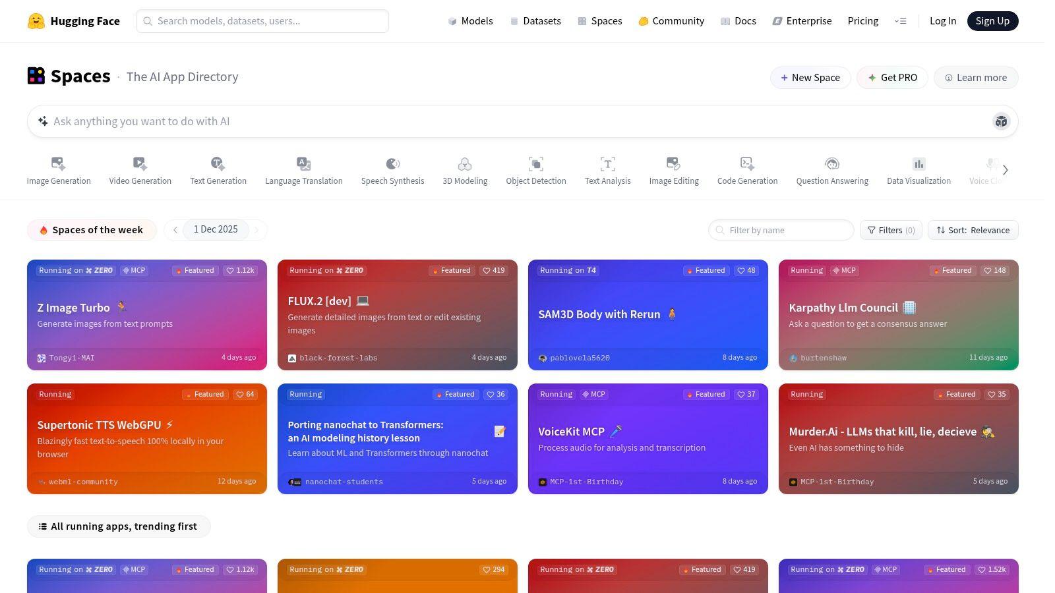Like the Murder.Ai space

click(x=997, y=394)
